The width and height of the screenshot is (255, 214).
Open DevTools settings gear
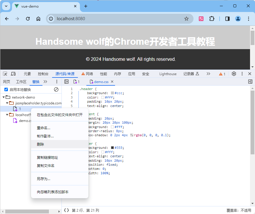234,74
